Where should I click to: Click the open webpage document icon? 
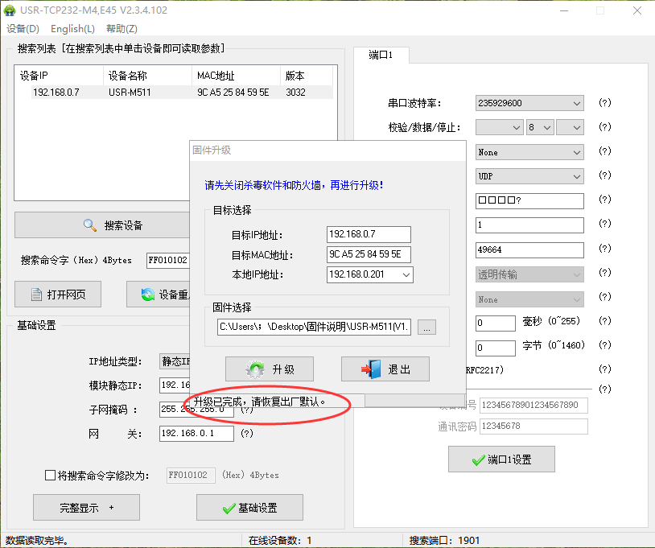[35, 295]
